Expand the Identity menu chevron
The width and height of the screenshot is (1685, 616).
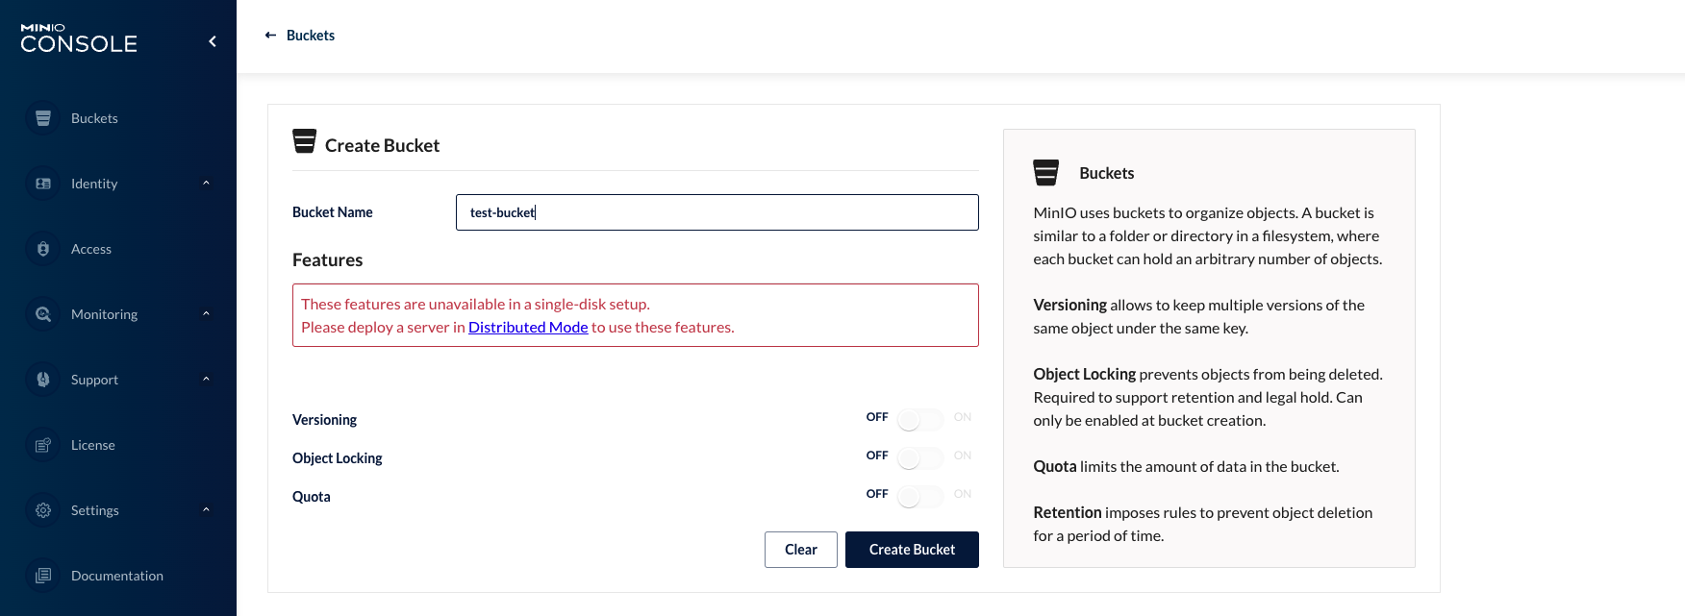point(206,183)
